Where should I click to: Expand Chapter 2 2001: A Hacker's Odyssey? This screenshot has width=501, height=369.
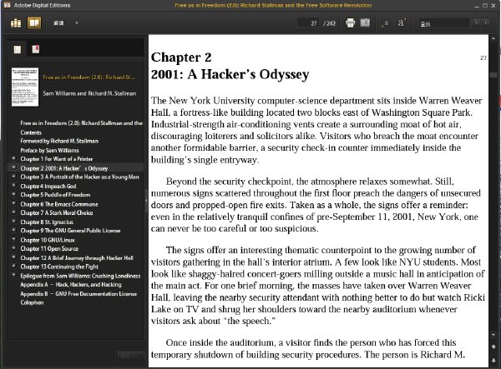coord(13,167)
